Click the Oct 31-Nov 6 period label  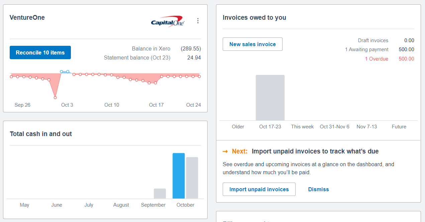pos(335,127)
